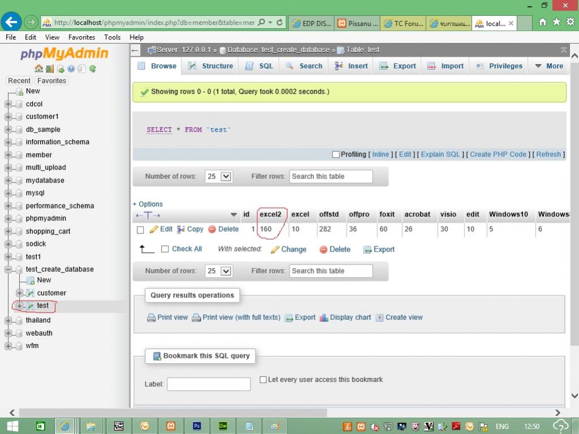Tick the Check All checkbox

pyautogui.click(x=165, y=249)
